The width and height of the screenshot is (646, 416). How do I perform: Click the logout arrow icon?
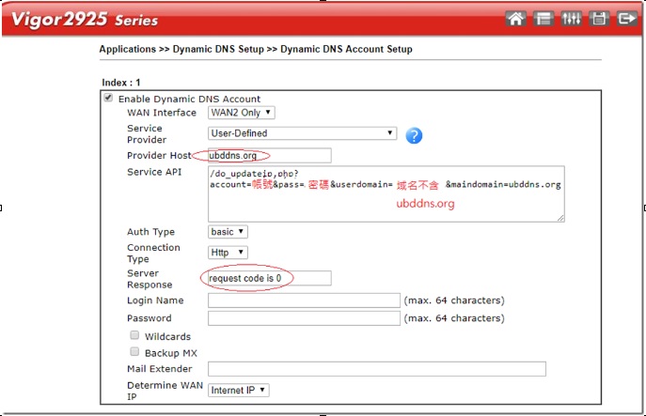tap(626, 19)
